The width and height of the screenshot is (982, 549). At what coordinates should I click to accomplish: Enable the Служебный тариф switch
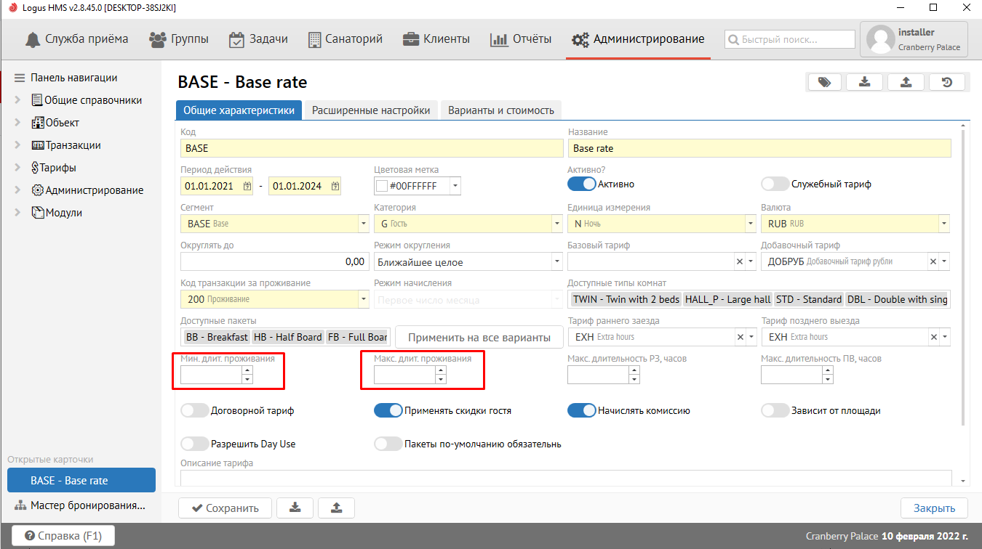coord(775,184)
